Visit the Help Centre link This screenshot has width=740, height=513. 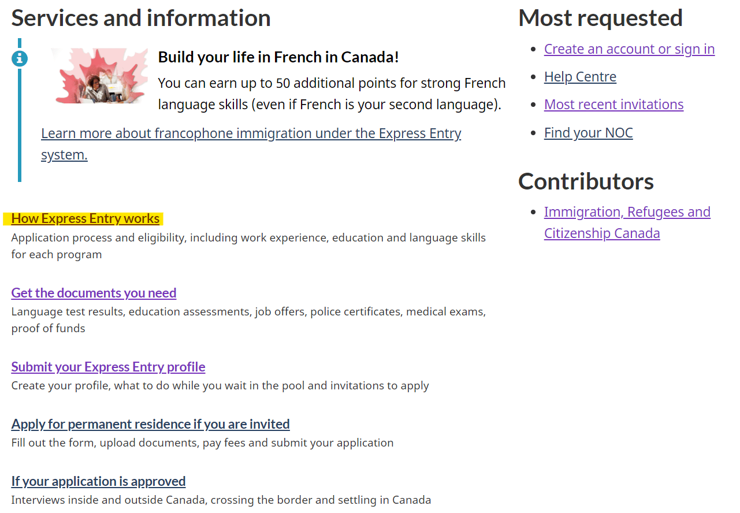click(x=580, y=77)
